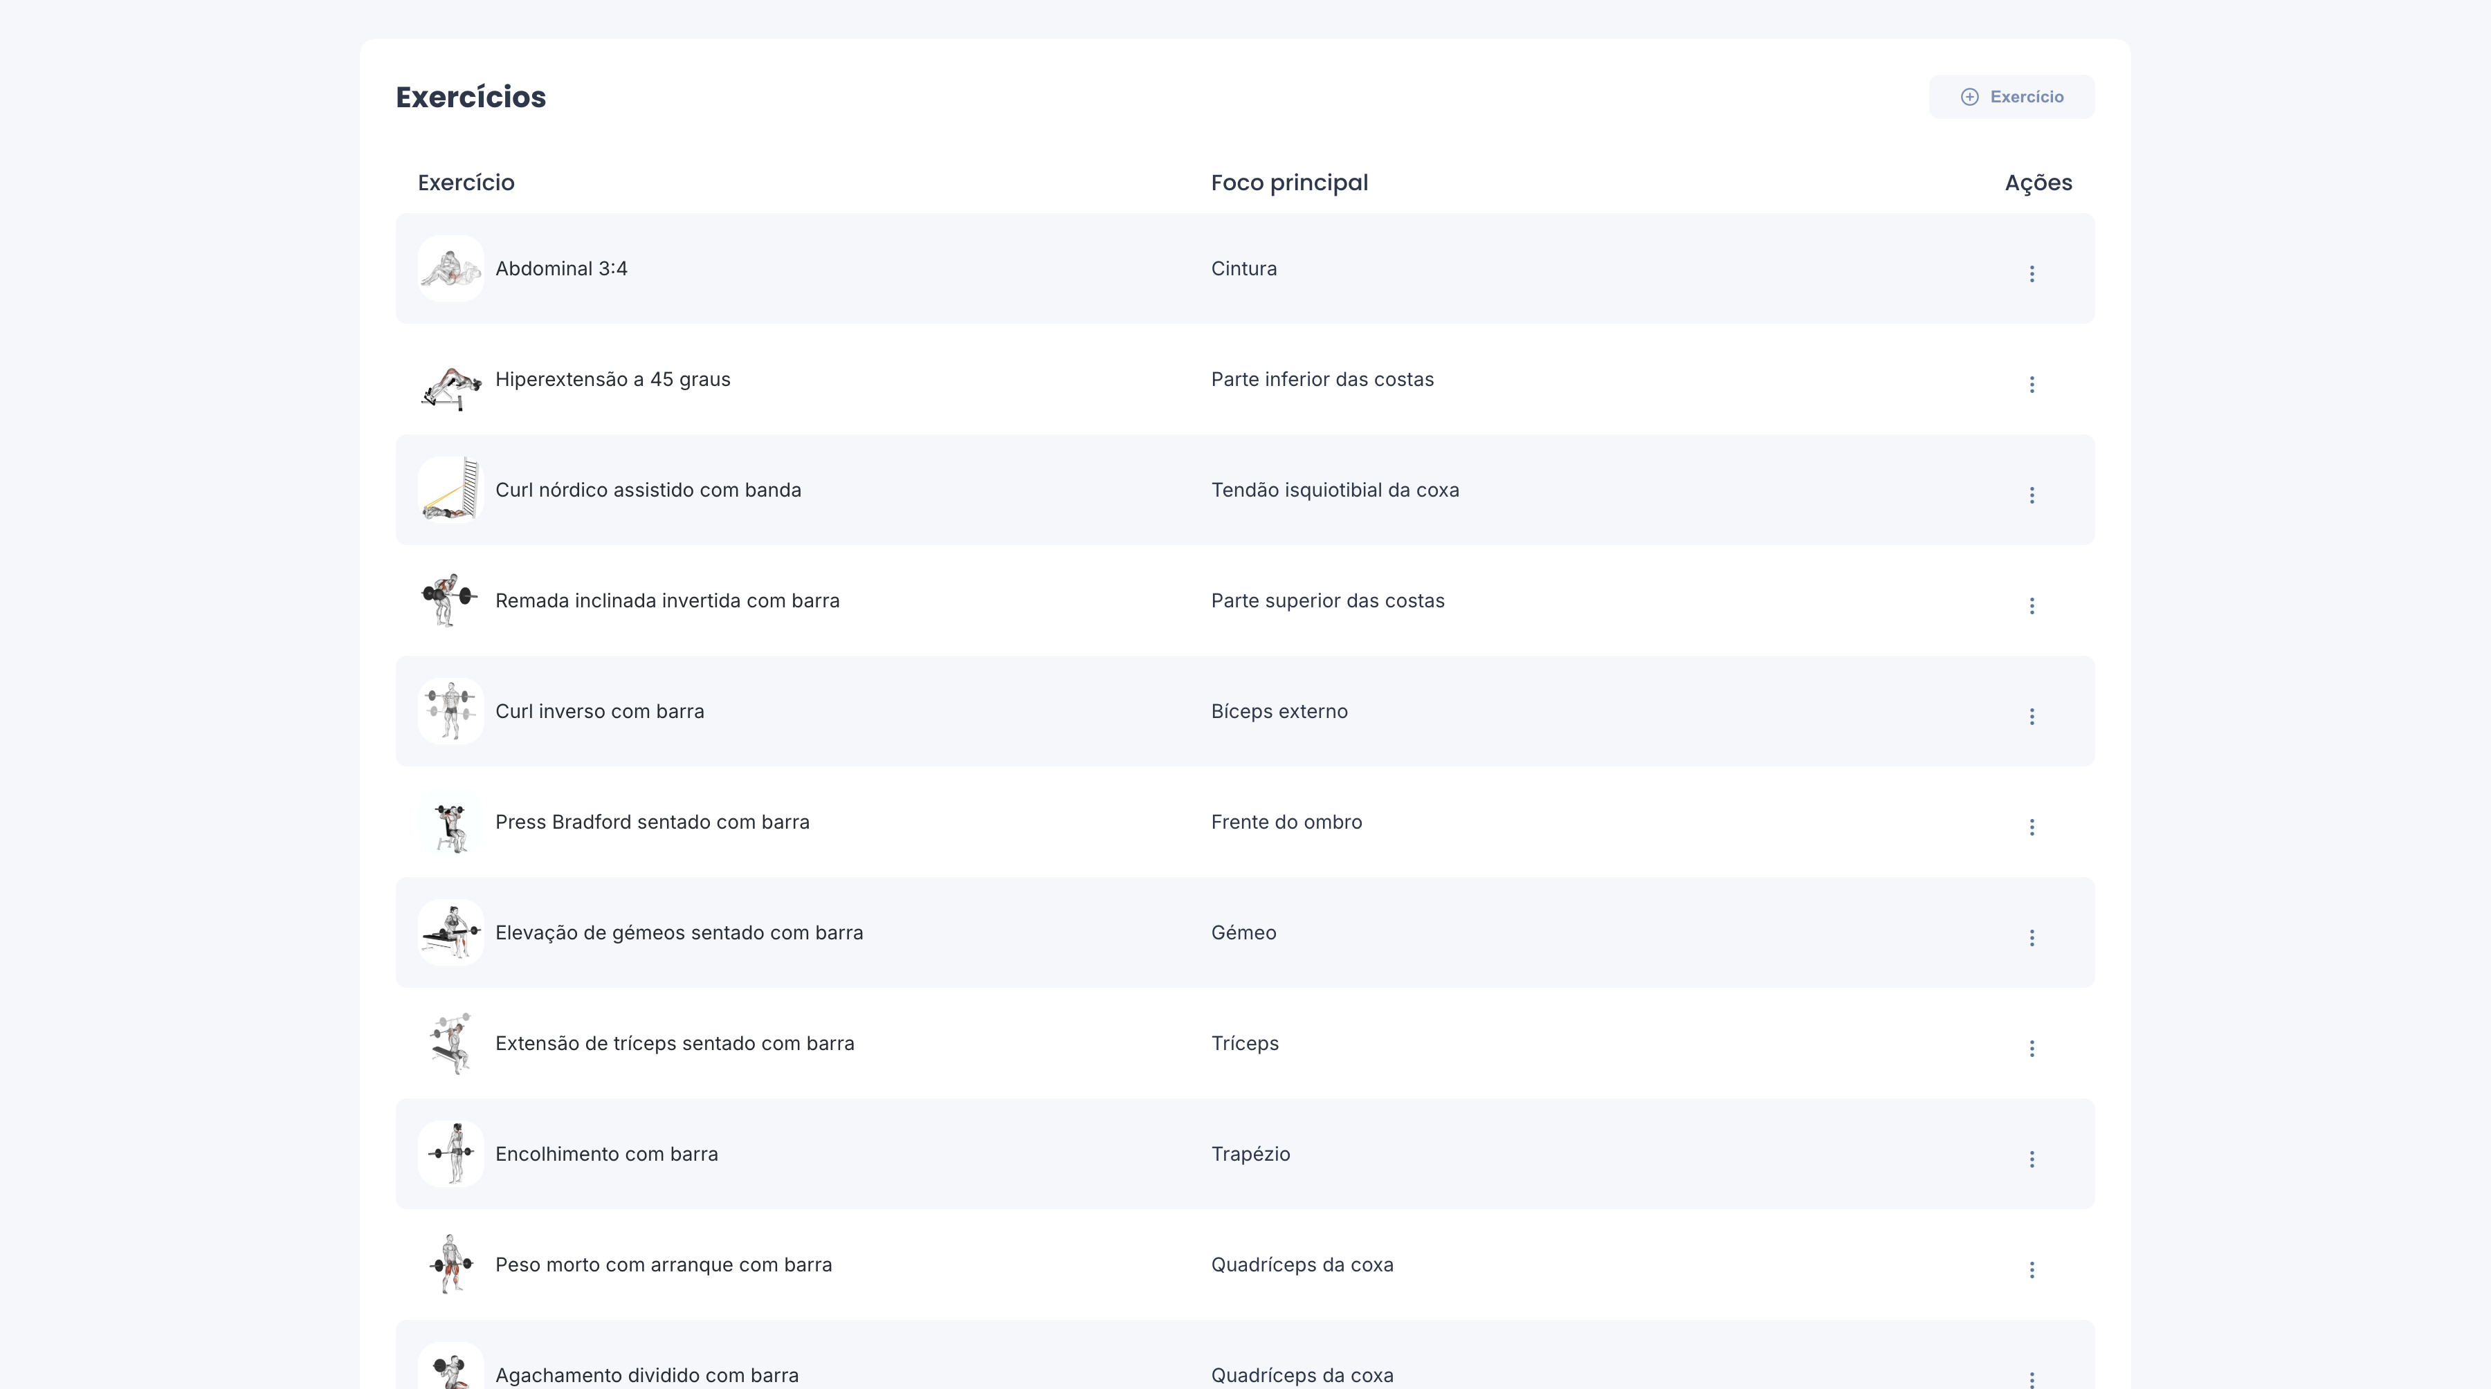The width and height of the screenshot is (2491, 1389).
Task: Open the actions menu for Curl nórdico assistido com banda
Action: coord(2033,495)
